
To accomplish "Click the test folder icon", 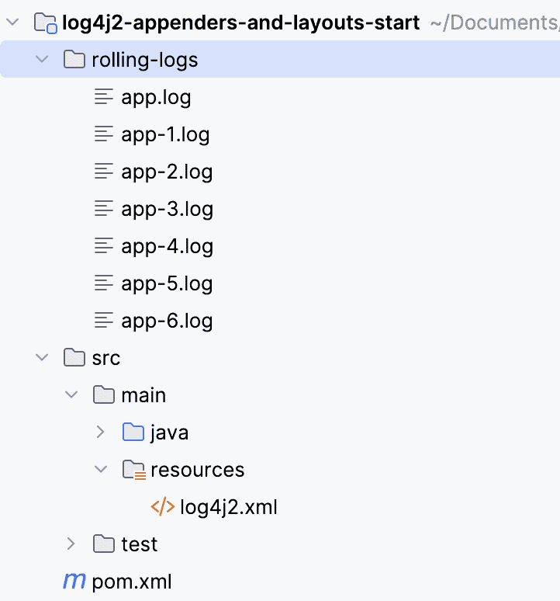I will pos(103,544).
